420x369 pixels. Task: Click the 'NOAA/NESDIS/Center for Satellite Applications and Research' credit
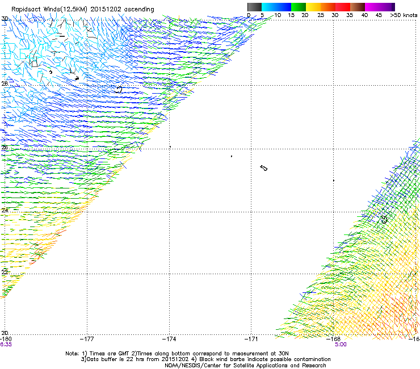coord(245,366)
